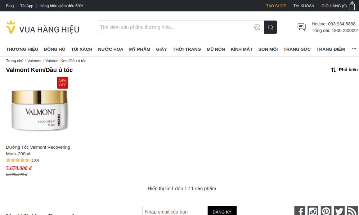Image resolution: width=359 pixels, height=215 pixels.
Task: Open the RSS feed icon
Action: (x=352, y=211)
